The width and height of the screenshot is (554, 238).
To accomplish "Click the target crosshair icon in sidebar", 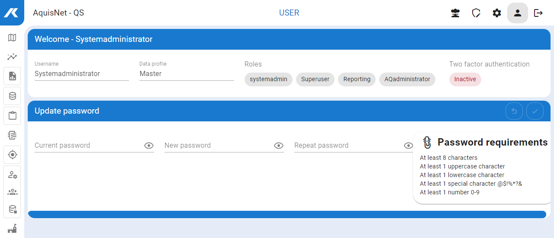I will point(12,154).
